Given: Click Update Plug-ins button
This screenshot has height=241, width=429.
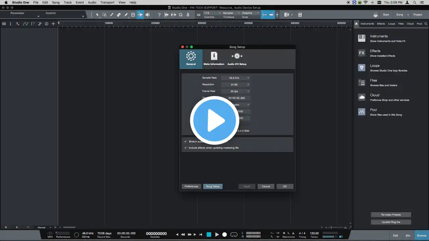Looking at the screenshot, I should (x=391, y=222).
